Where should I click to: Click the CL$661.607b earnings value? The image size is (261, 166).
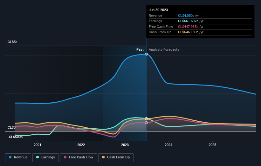tap(188, 21)
